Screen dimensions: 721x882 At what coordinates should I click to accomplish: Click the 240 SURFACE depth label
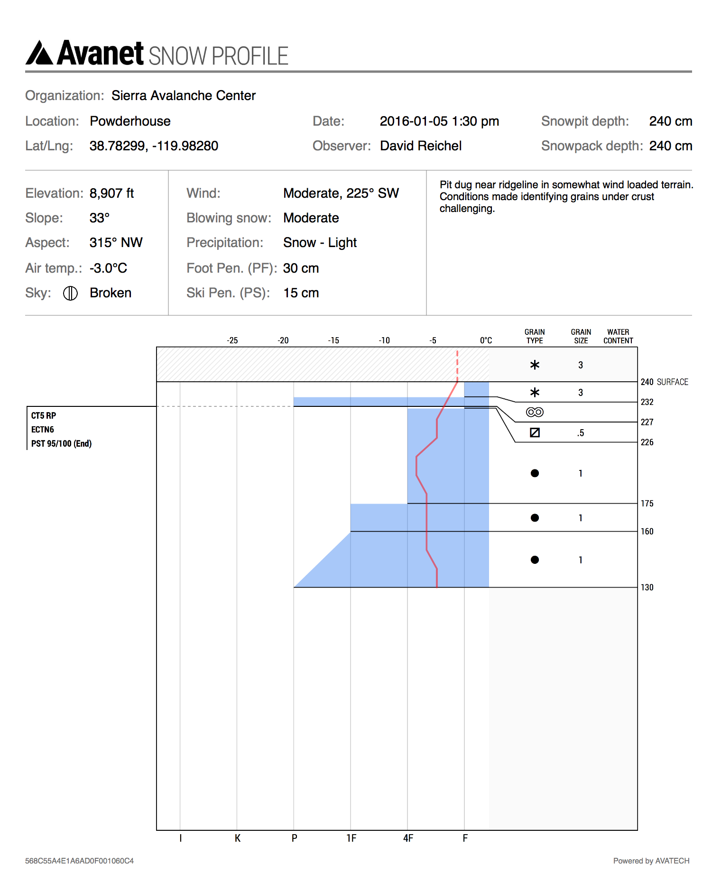point(664,382)
